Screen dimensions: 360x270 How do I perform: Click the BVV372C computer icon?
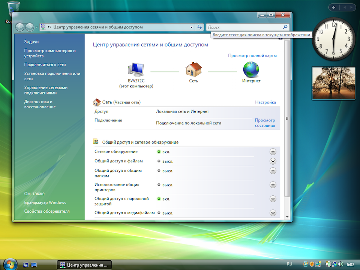[x=136, y=70]
